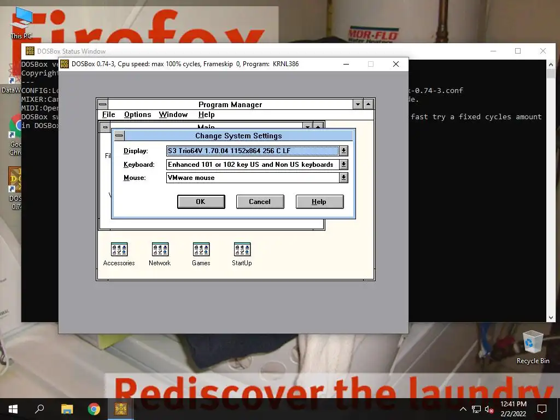This screenshot has height=420, width=560.
Task: Open Main group window control menu box
Action: pos(105,127)
